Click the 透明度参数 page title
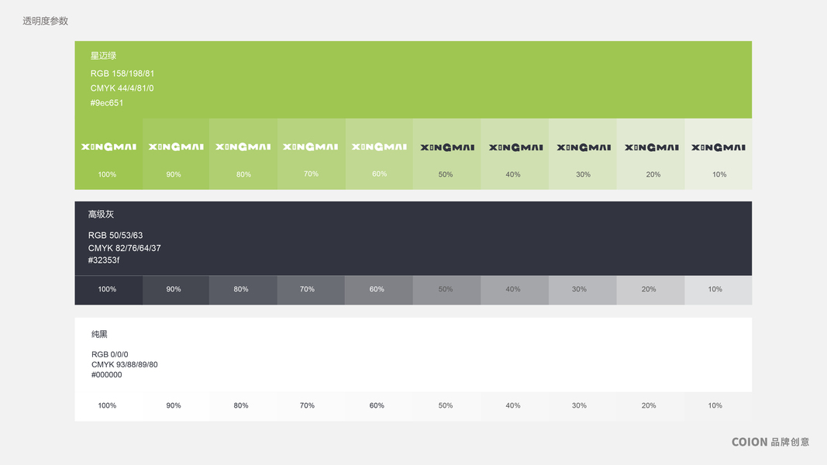 coord(46,21)
